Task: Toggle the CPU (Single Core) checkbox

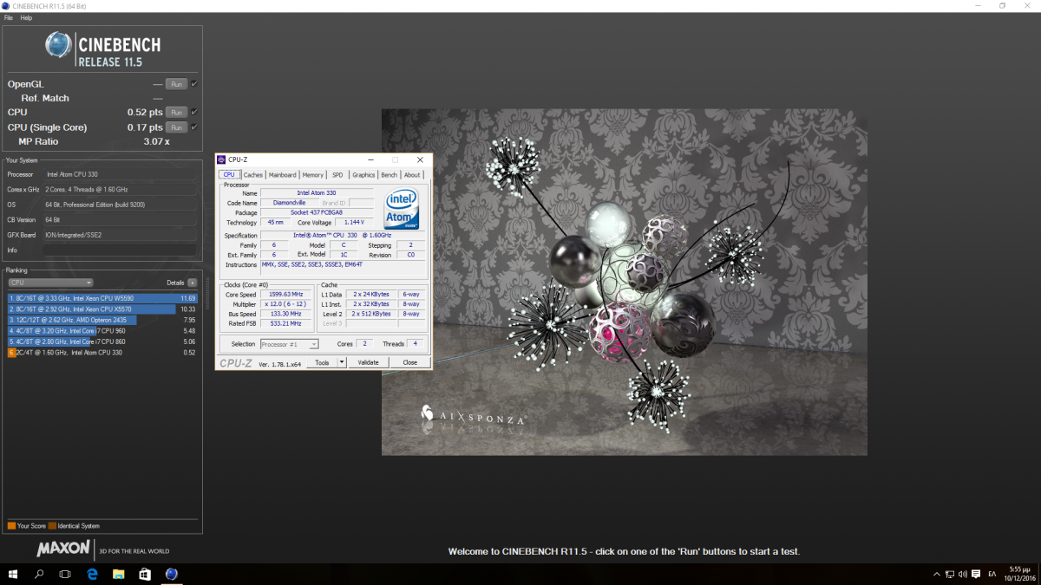Action: point(194,127)
